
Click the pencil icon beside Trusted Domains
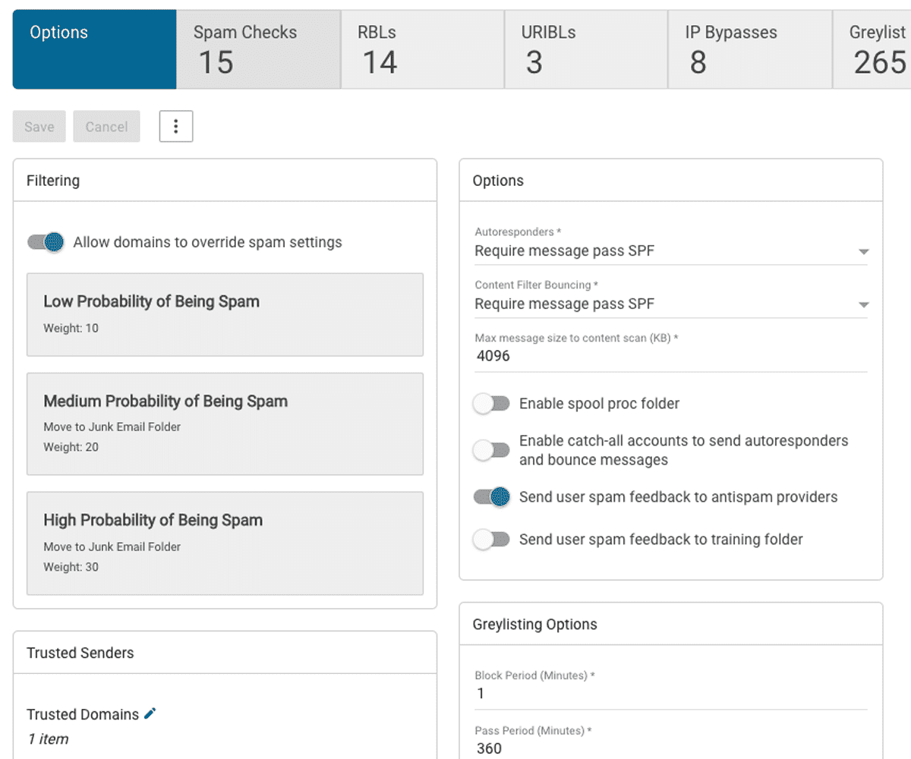point(150,713)
